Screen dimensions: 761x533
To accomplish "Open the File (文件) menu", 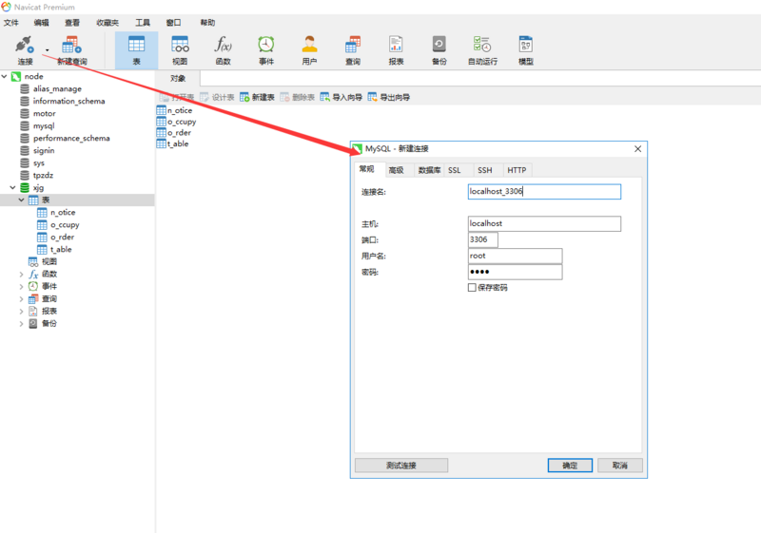I will coord(10,22).
